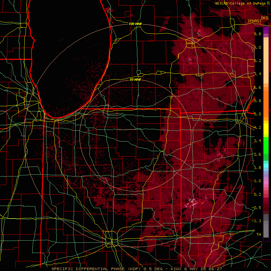The width and height of the screenshot is (271, 271).
Task: Select the DKD label above the color scale
Action: point(265,18)
